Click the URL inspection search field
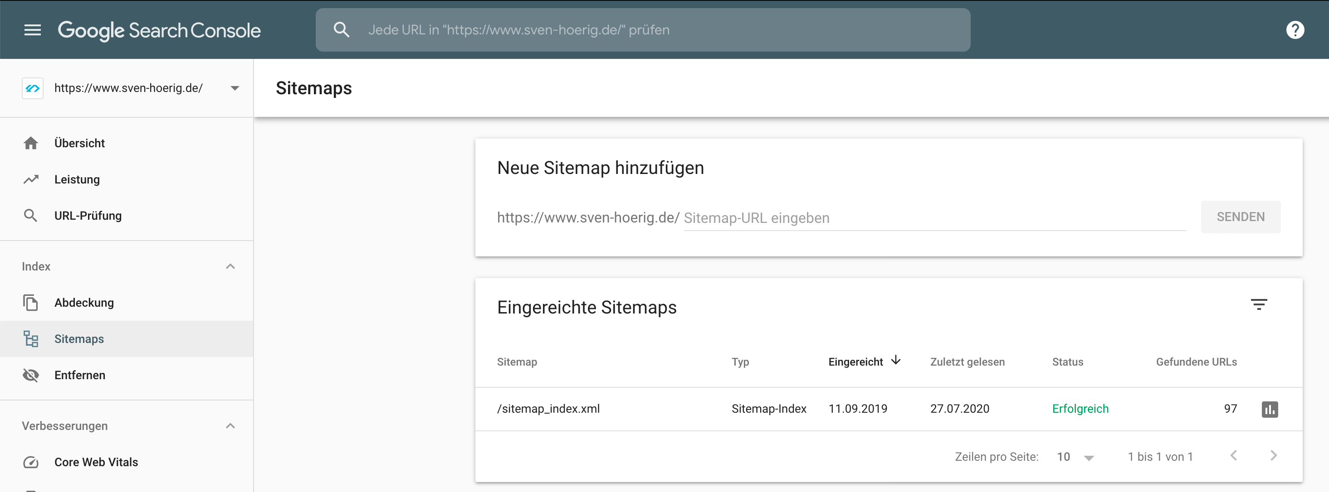1329x492 pixels. (643, 30)
